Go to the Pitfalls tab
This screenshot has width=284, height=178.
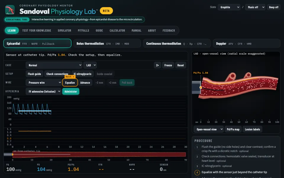coord(83,31)
